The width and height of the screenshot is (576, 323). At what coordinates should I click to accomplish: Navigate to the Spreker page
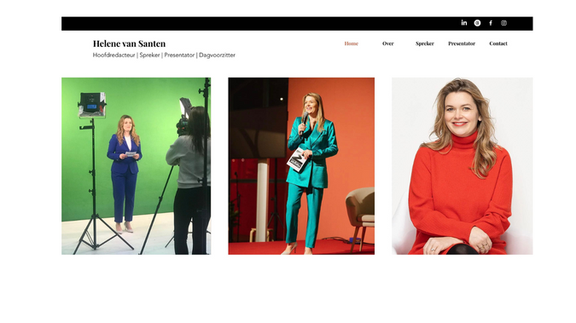pos(425,43)
